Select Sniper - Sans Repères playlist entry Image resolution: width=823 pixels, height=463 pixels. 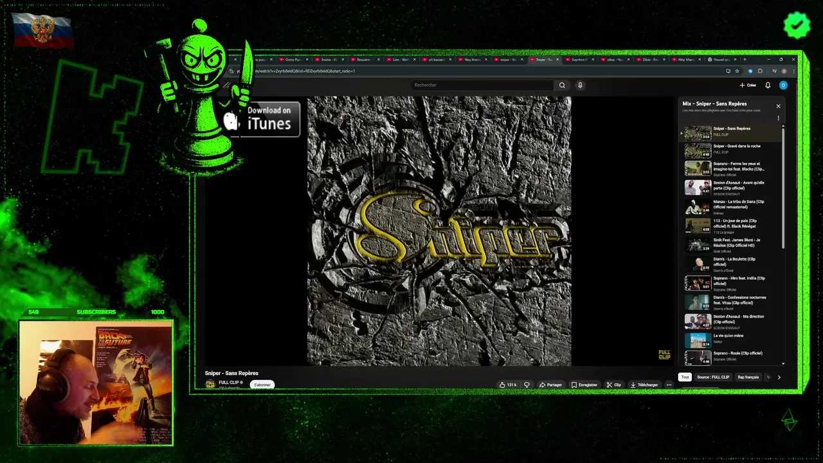(732, 132)
